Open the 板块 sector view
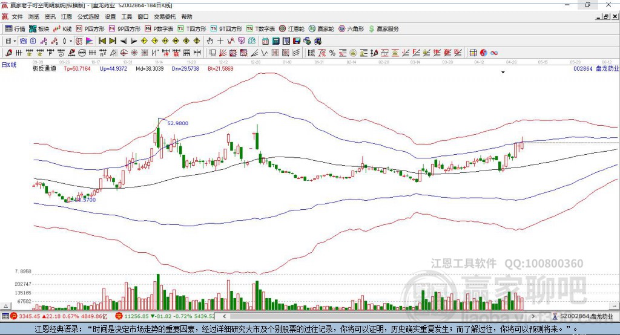 39,29
